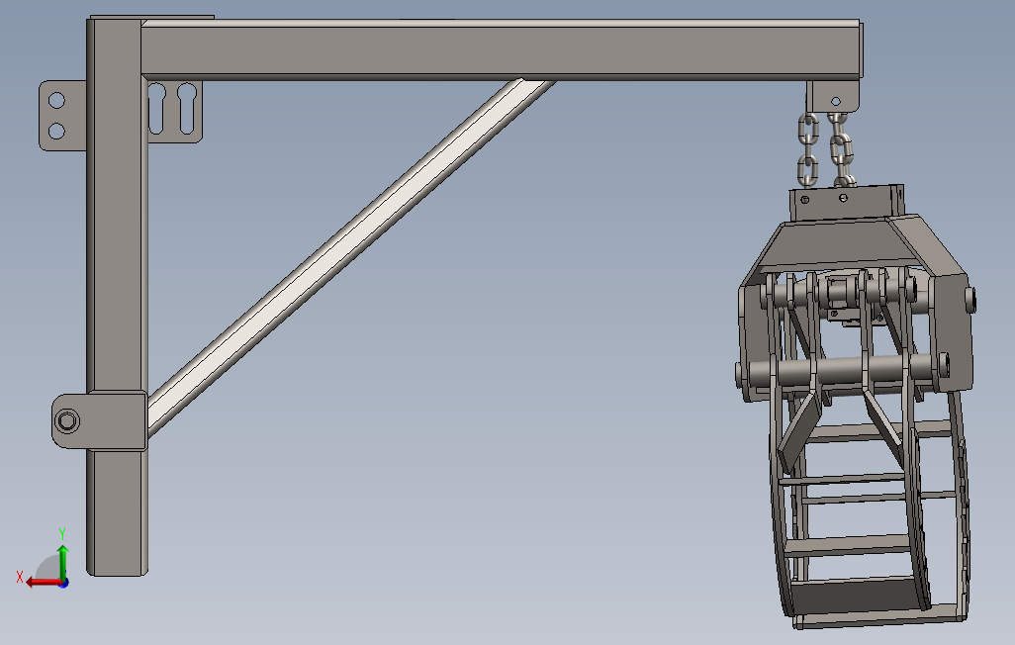The width and height of the screenshot is (1015, 645).
Task: Select the dark bottom plate of the grapple
Action: click(x=856, y=596)
